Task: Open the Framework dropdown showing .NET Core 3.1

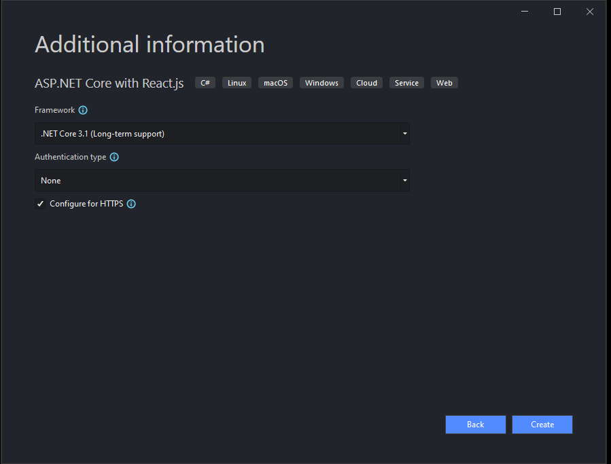Action: 222,134
